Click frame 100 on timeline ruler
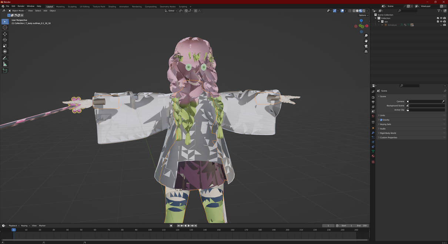 pos(150,230)
